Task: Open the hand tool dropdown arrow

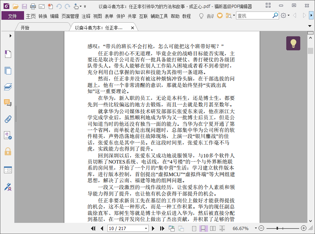Action: pyautogui.click(x=81, y=6)
